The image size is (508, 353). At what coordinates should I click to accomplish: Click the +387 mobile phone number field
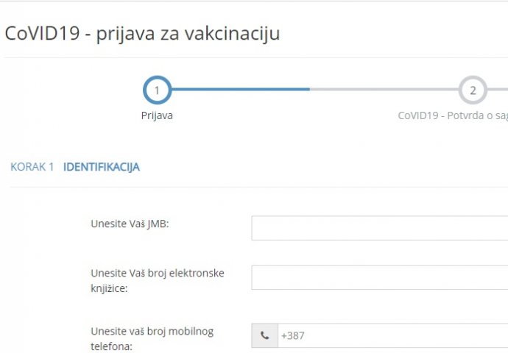[392, 335]
